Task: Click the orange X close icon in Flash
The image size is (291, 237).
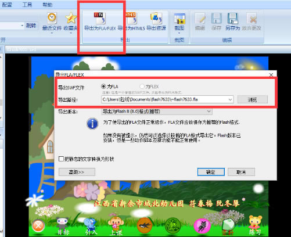Action: pos(38,225)
